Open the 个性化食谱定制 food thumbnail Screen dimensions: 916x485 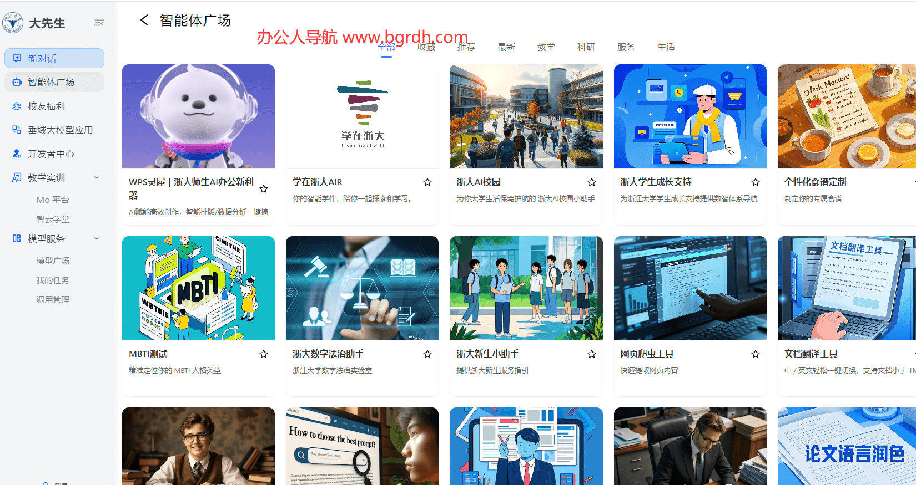coord(847,116)
